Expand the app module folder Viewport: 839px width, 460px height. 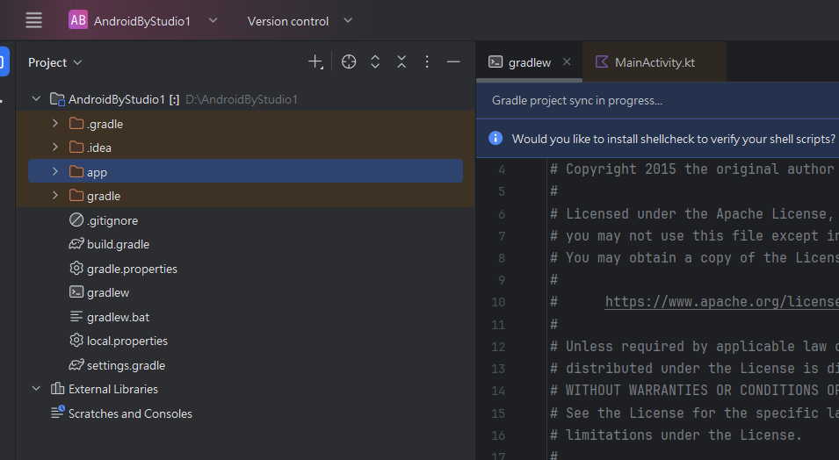(54, 172)
